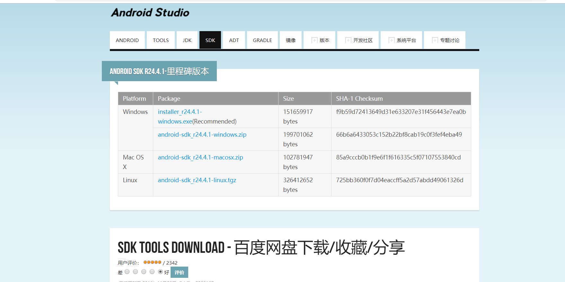Expand the 系统平台 menu
This screenshot has width=565, height=282.
pos(401,40)
